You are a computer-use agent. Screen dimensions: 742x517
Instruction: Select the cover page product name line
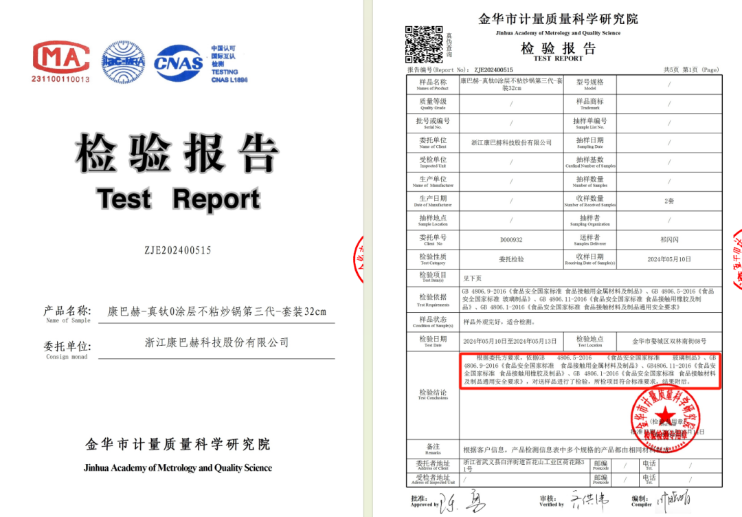pyautogui.click(x=216, y=311)
